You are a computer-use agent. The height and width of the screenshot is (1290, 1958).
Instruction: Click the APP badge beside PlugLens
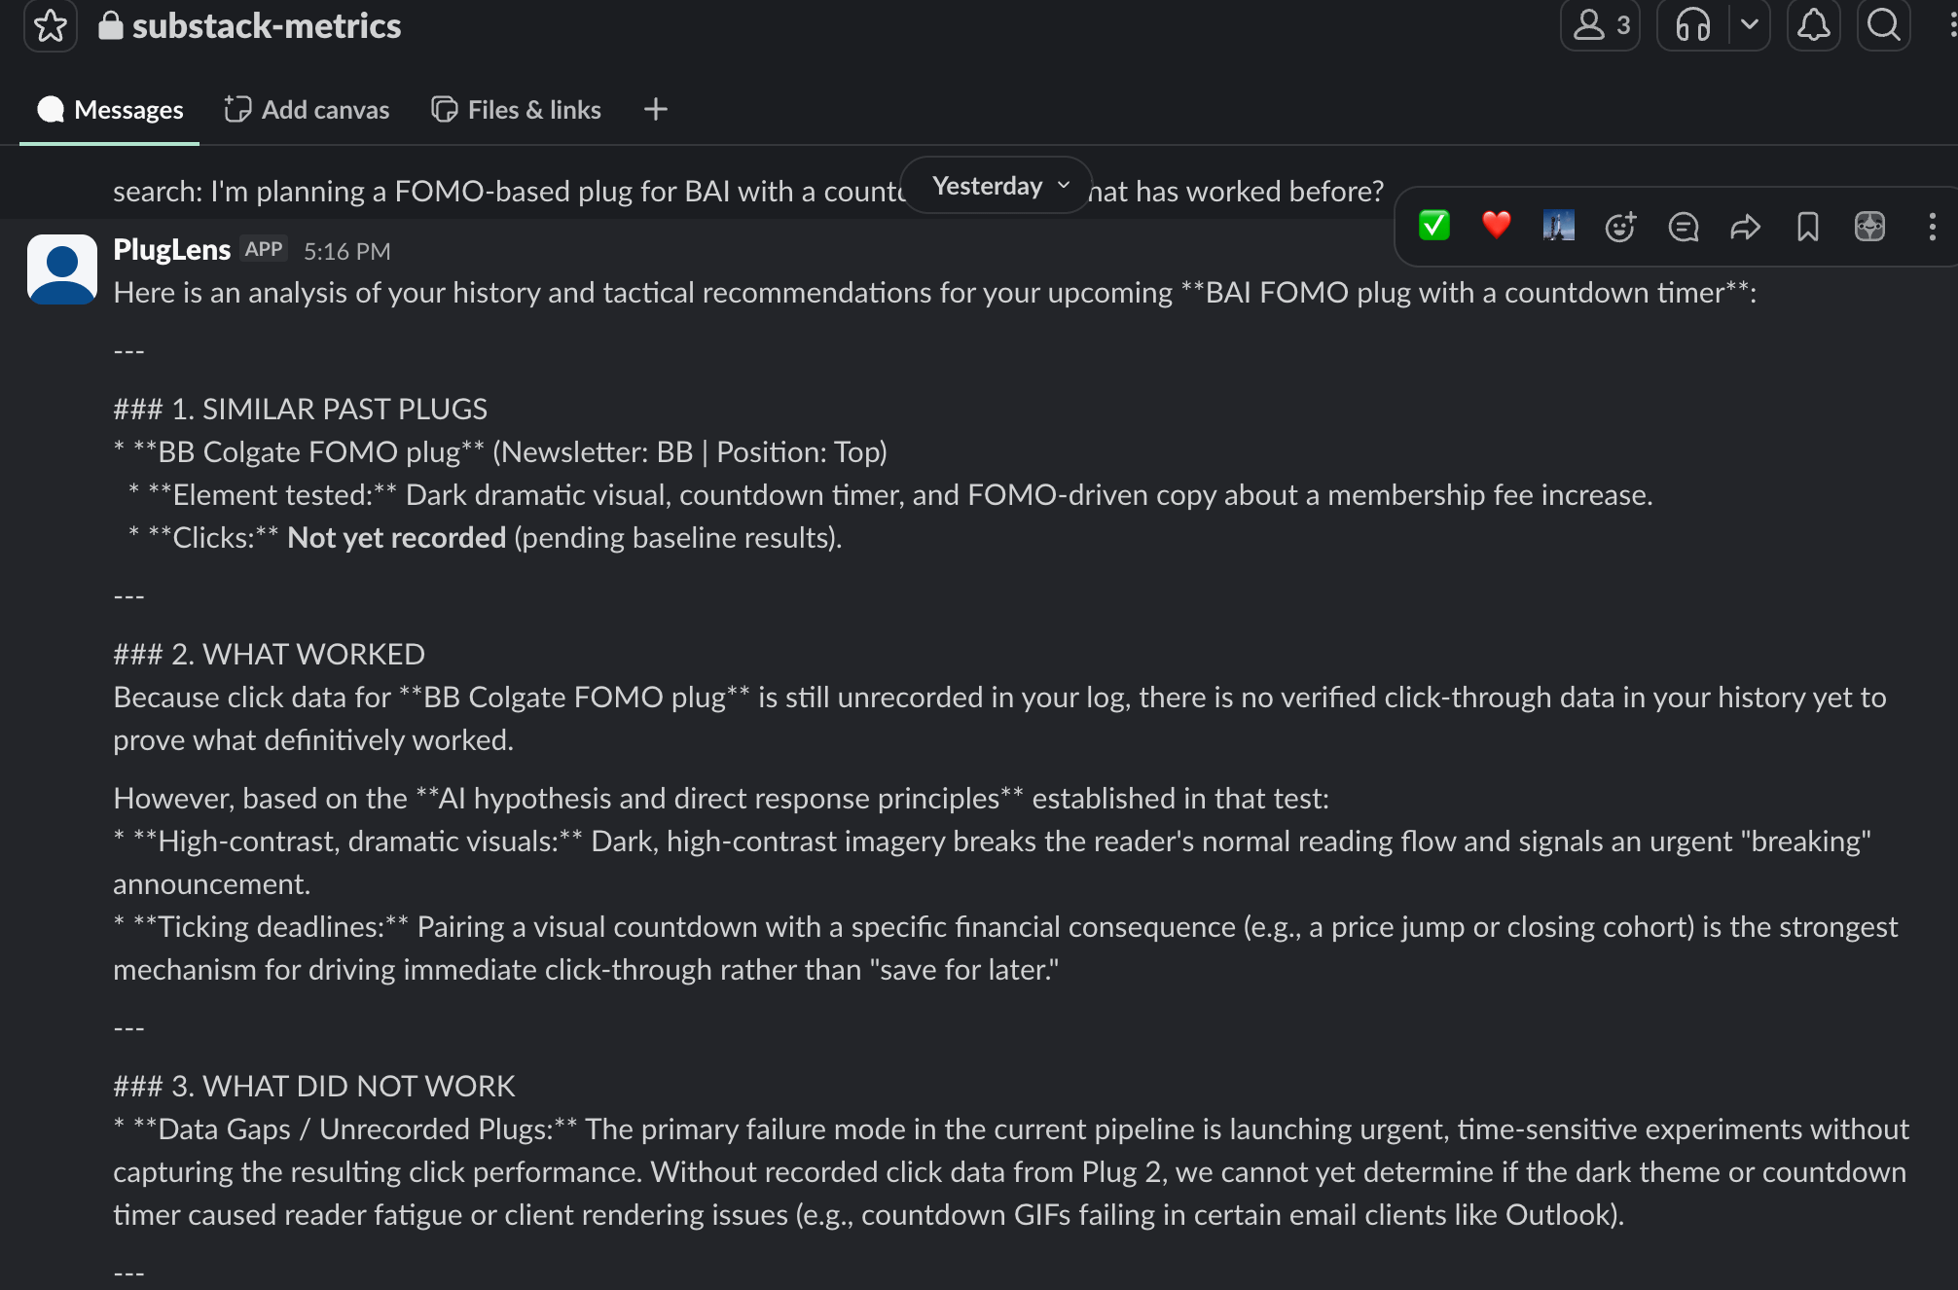[x=264, y=250]
